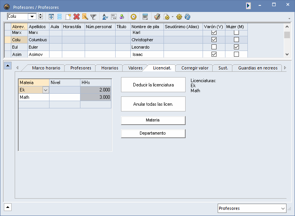The image size is (295, 216).
Task: Uncheck Varón checkbox for Marx
Action: 214,32
